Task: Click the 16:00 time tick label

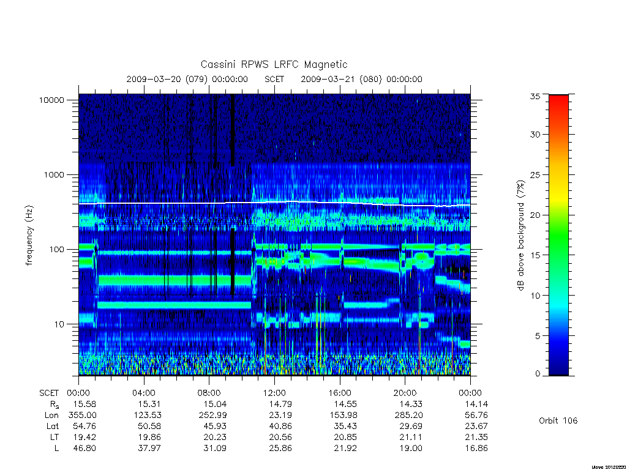Action: [340, 393]
